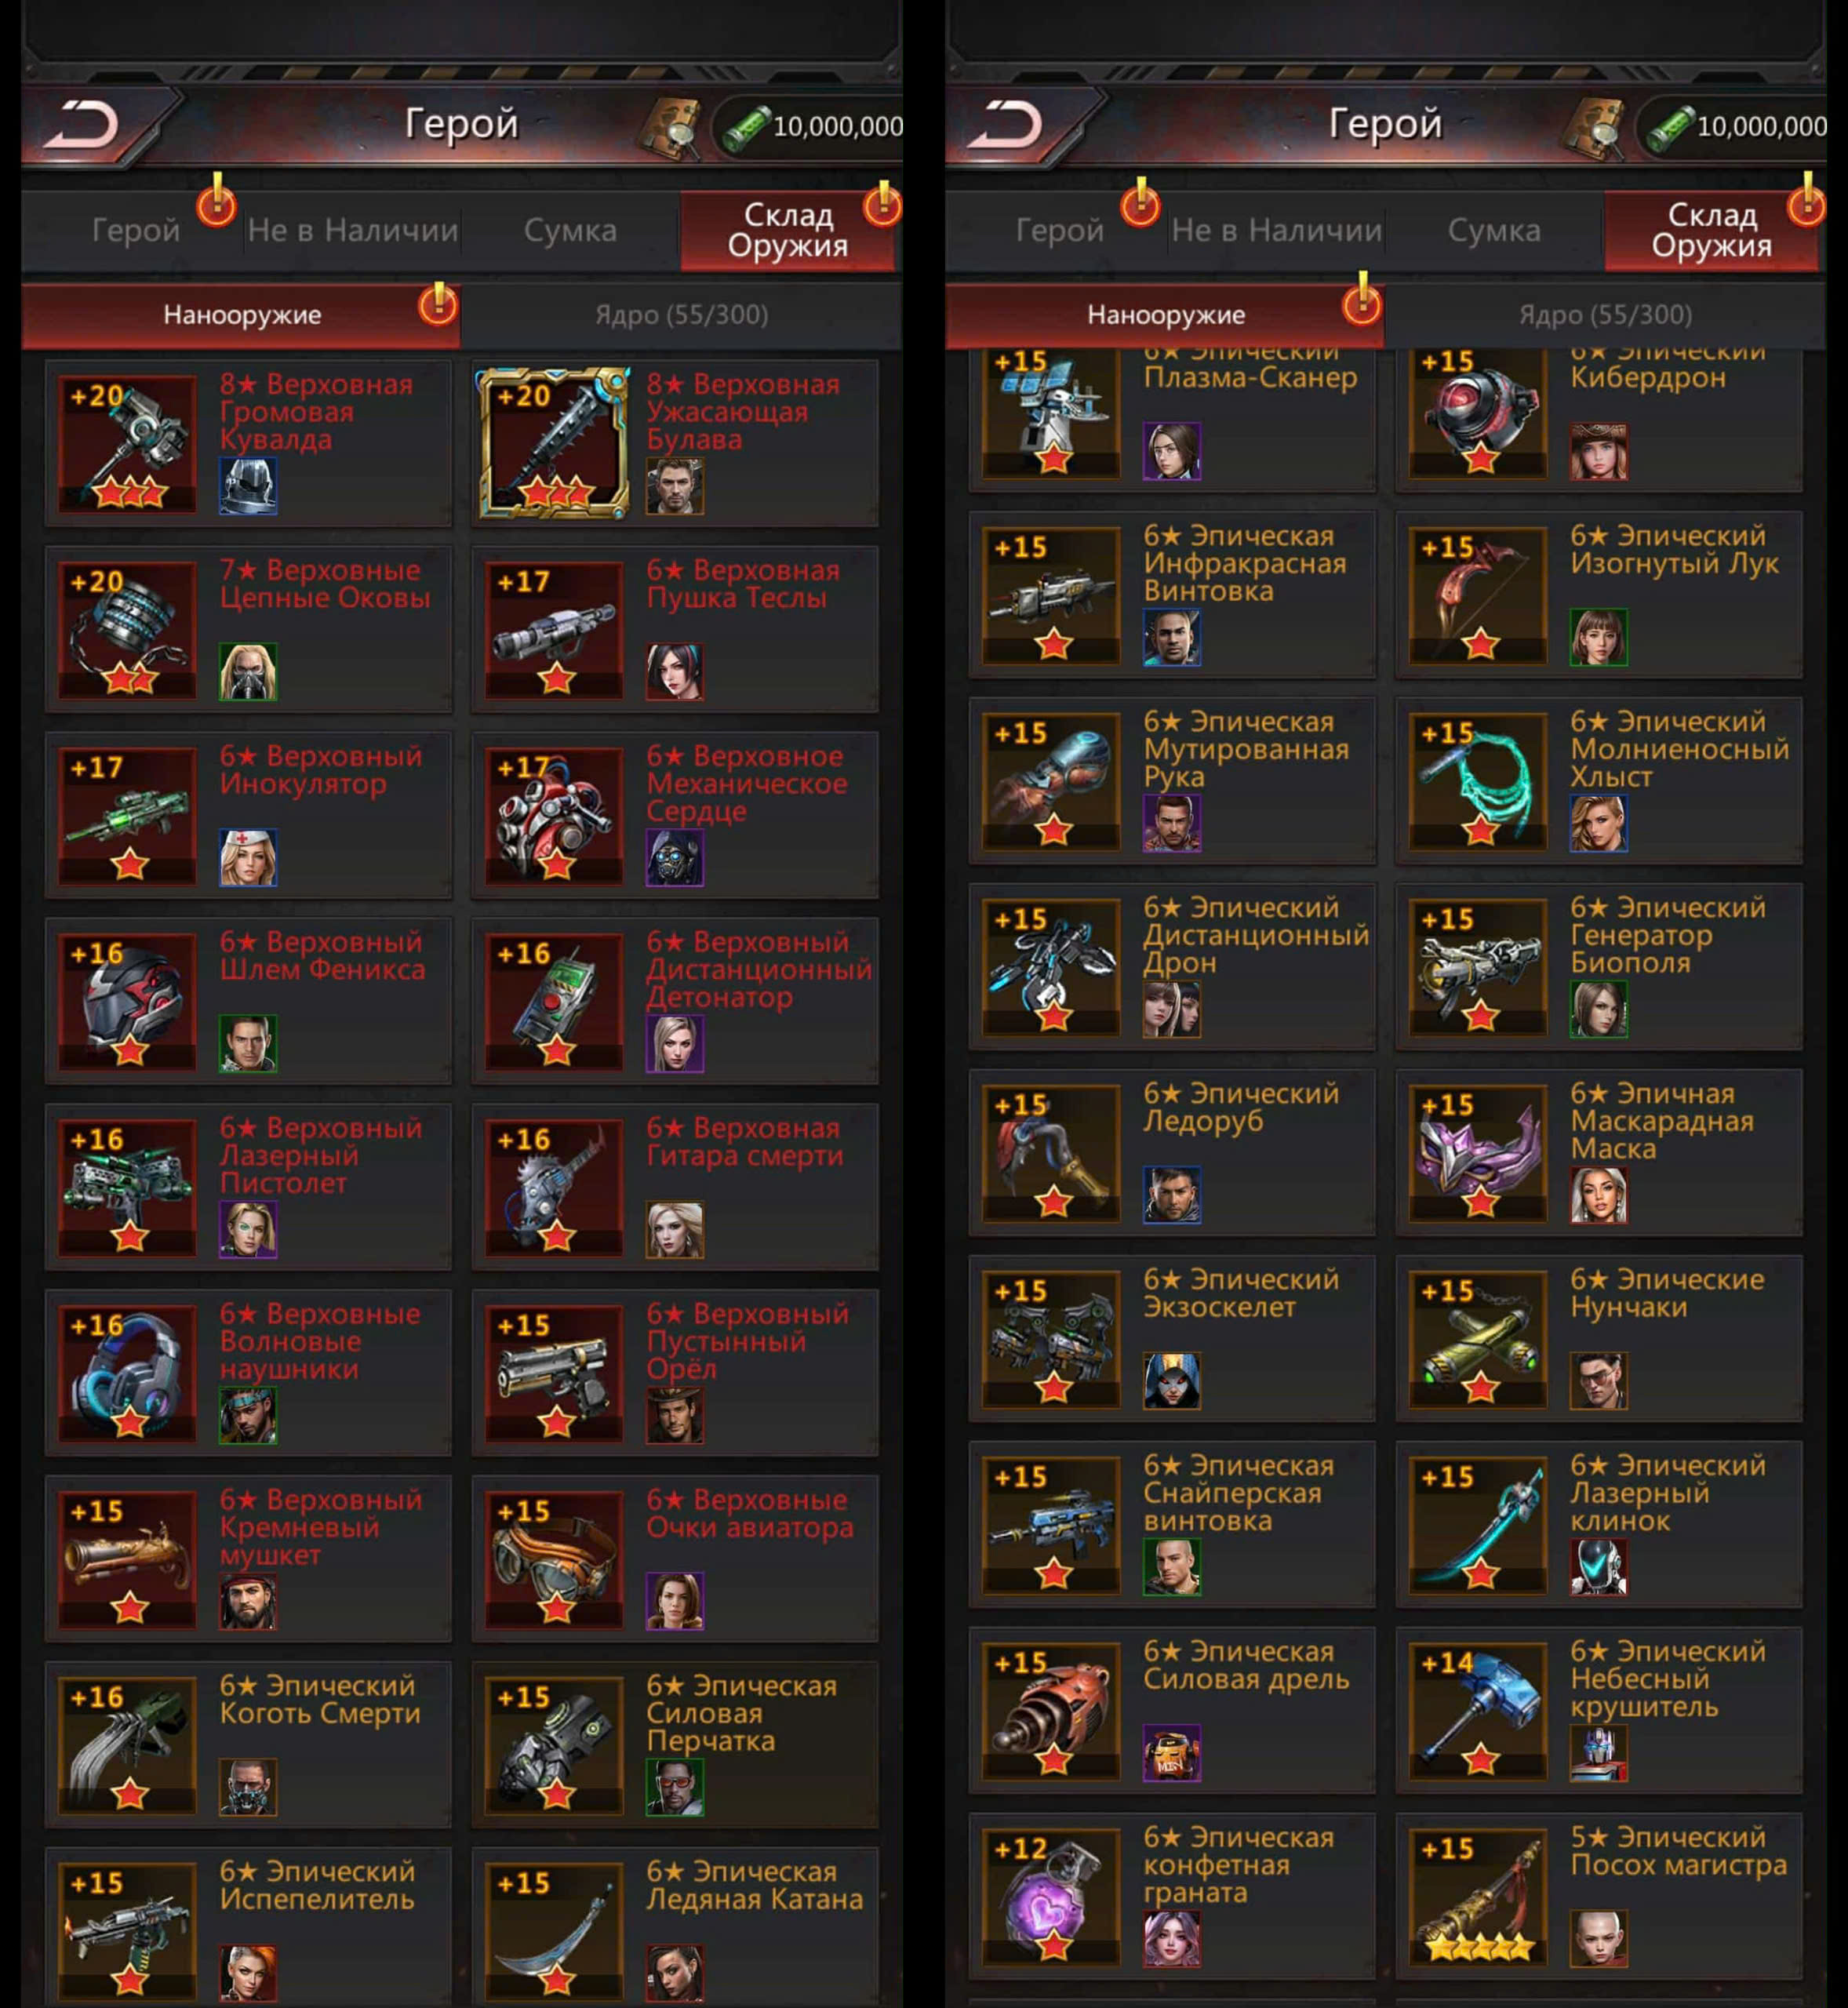The width and height of the screenshot is (1848, 2008).
Task: Open the Не в Наличии tab in right panel
Action: (x=1277, y=231)
